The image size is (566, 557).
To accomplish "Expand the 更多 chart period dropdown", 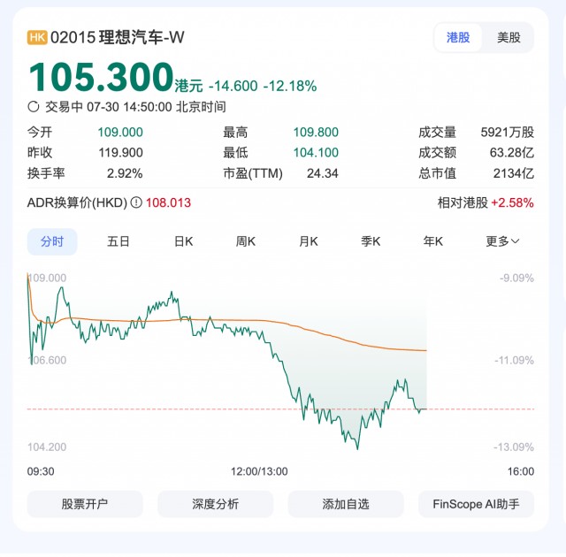I will pos(502,241).
